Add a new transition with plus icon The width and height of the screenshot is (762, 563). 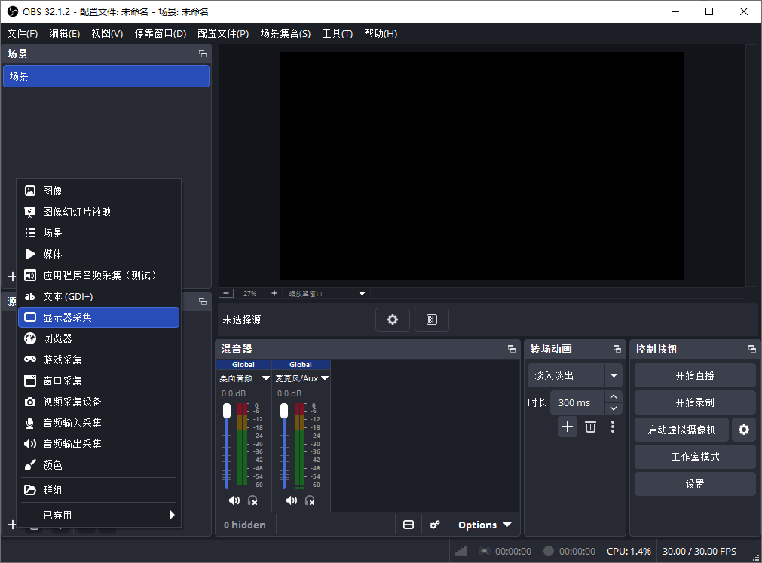[567, 427]
